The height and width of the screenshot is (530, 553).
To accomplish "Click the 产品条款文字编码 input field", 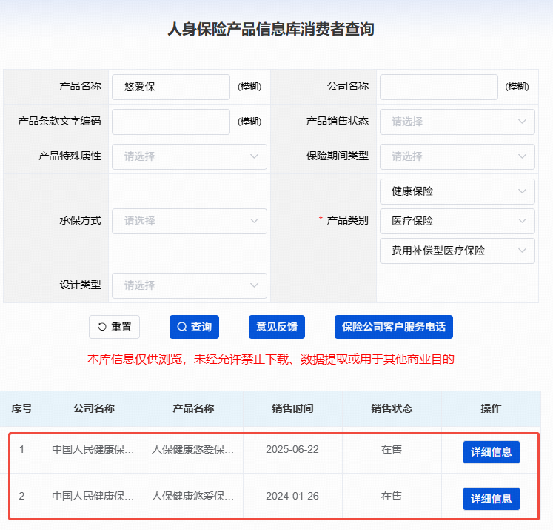I will tap(171, 122).
